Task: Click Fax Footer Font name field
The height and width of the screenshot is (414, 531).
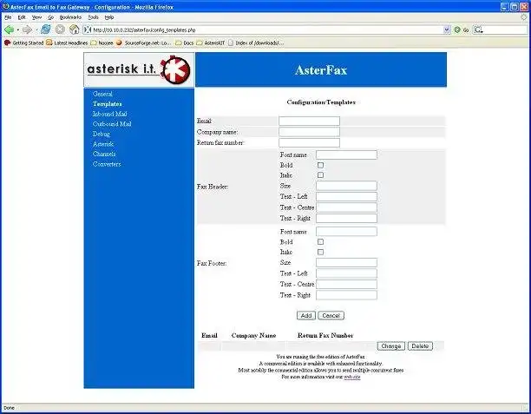Action: coord(346,232)
